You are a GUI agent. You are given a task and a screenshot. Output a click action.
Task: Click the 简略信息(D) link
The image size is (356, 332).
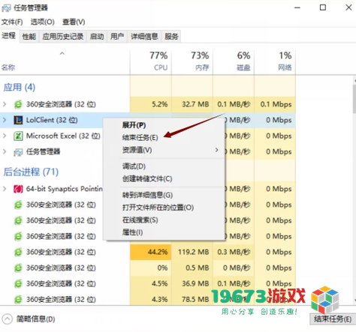tap(36, 319)
